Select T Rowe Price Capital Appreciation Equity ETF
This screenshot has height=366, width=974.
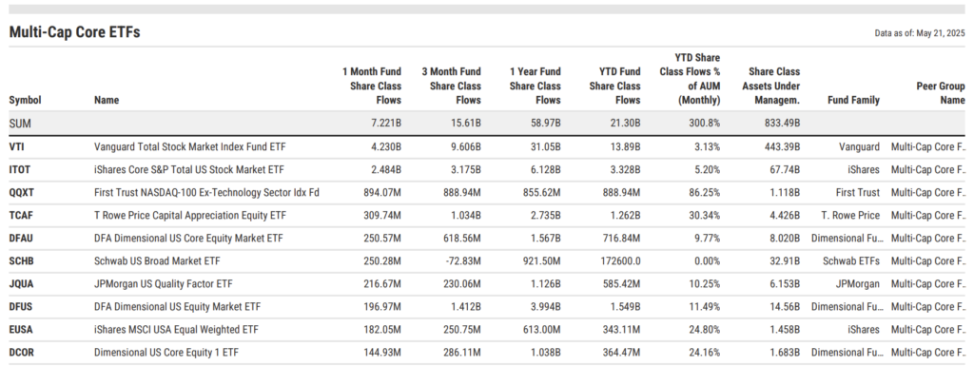[x=190, y=215]
